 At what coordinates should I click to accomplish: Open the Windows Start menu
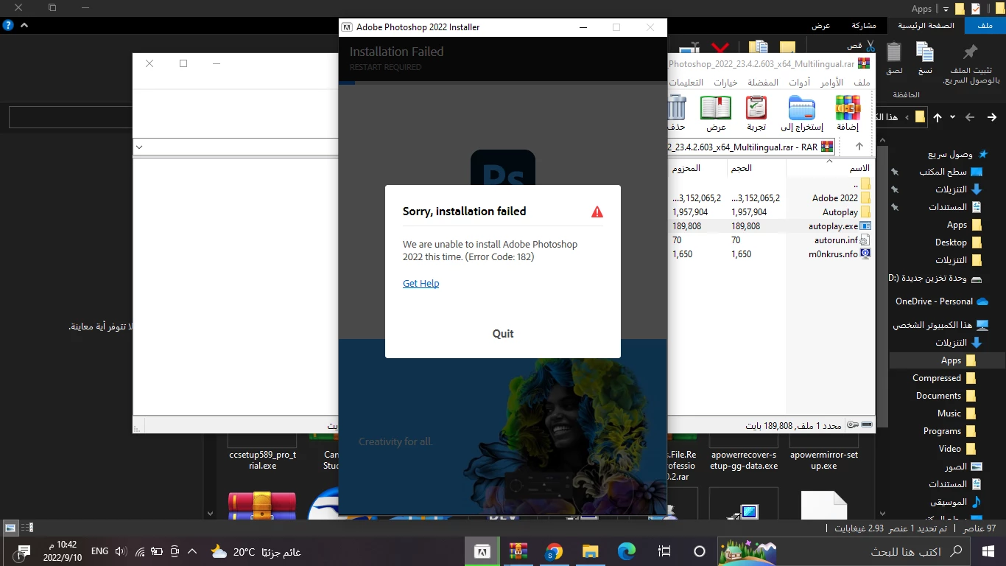tap(989, 551)
